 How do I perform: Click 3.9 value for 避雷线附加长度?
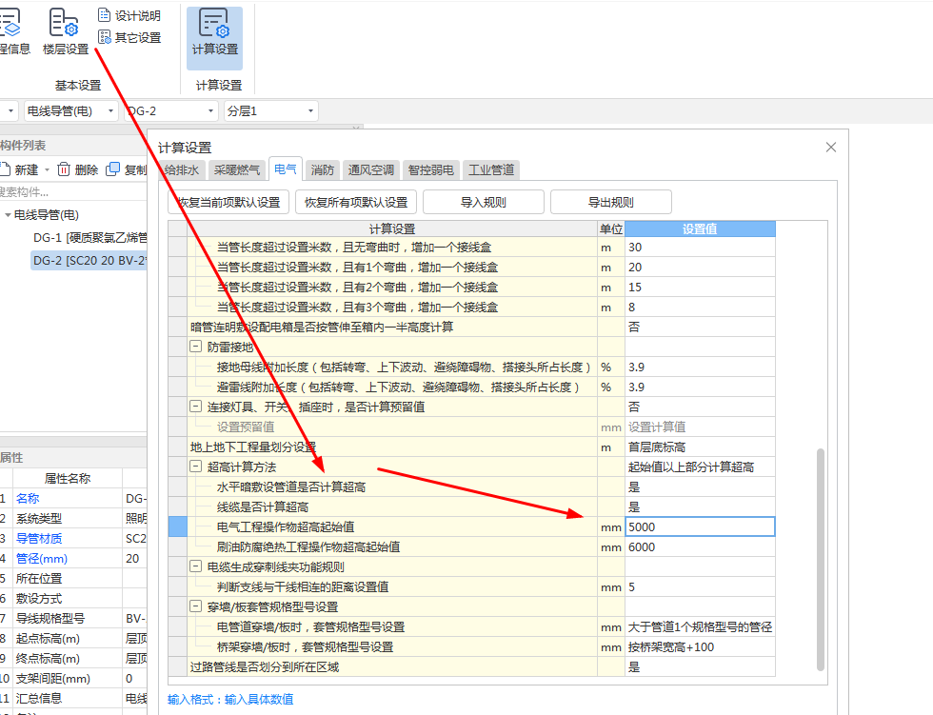700,387
